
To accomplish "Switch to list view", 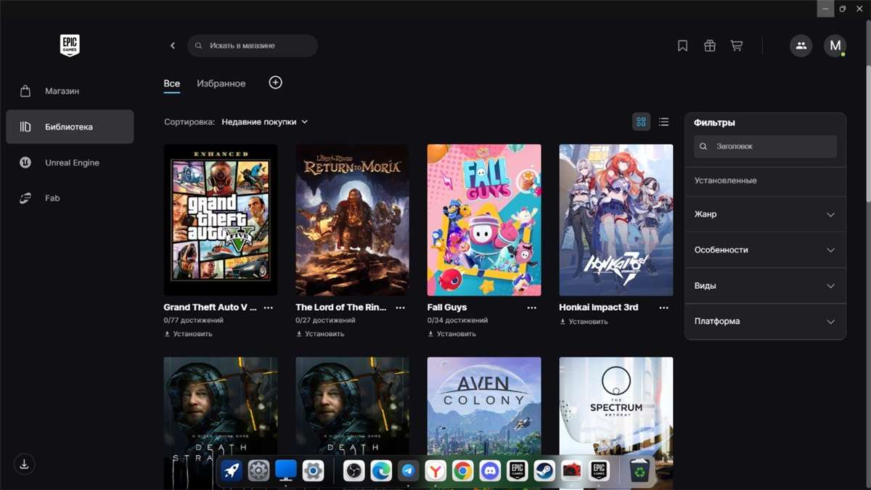I will tap(663, 122).
